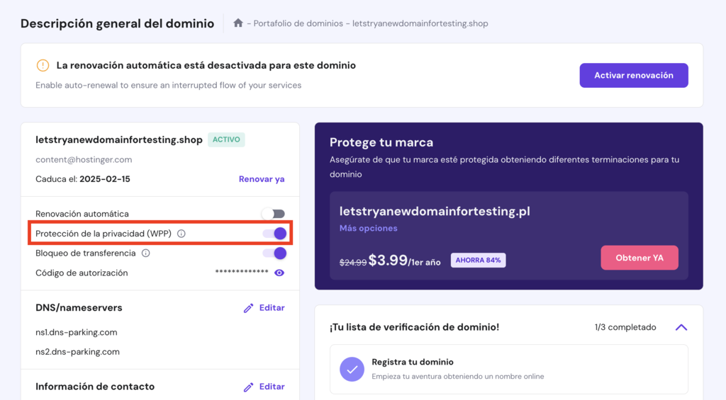Screen dimensions: 726x400
Task: Reveal the authorization code with eye icon
Action: 279,273
